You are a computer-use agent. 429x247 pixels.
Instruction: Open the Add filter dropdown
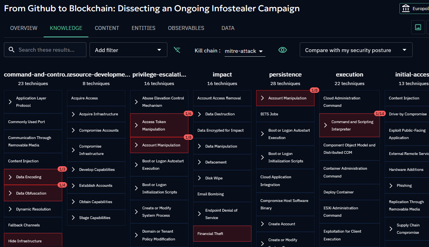tap(128, 50)
